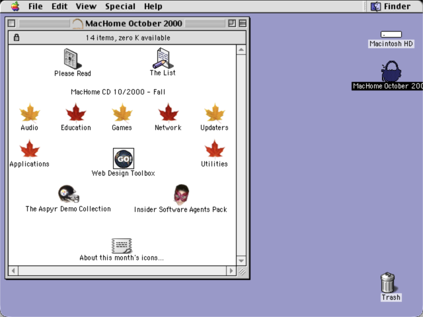The width and height of the screenshot is (423, 317).
Task: Select Insider Software Agents Pack mask icon
Action: click(x=181, y=194)
